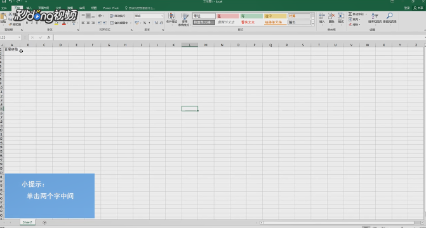This screenshot has width=426, height=228.
Task: Click the AutoSum sigma icon
Action: 350,14
